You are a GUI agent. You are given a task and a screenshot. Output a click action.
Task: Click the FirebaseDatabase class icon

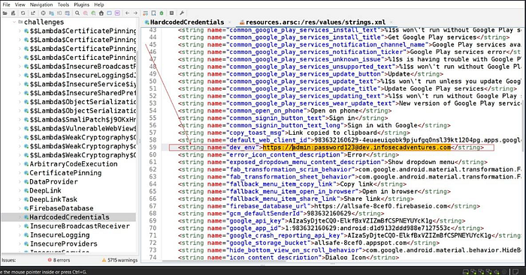pos(26,208)
